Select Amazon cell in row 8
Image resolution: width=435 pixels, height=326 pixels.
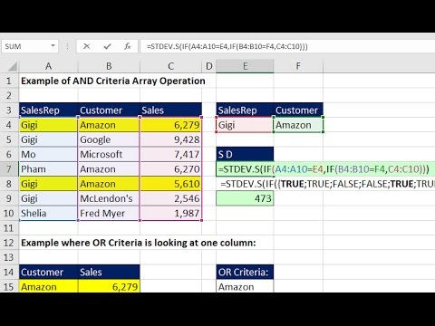click(x=109, y=184)
